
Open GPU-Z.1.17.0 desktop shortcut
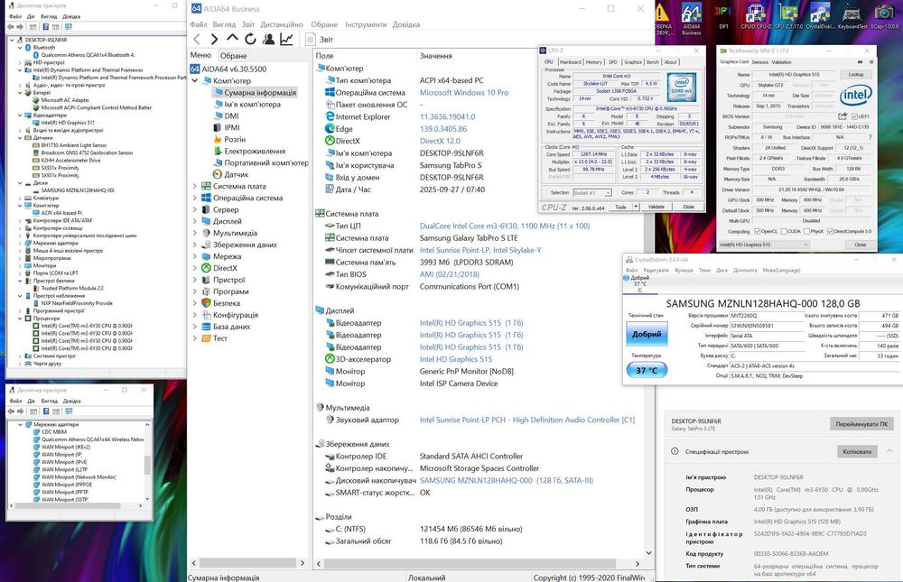click(788, 16)
